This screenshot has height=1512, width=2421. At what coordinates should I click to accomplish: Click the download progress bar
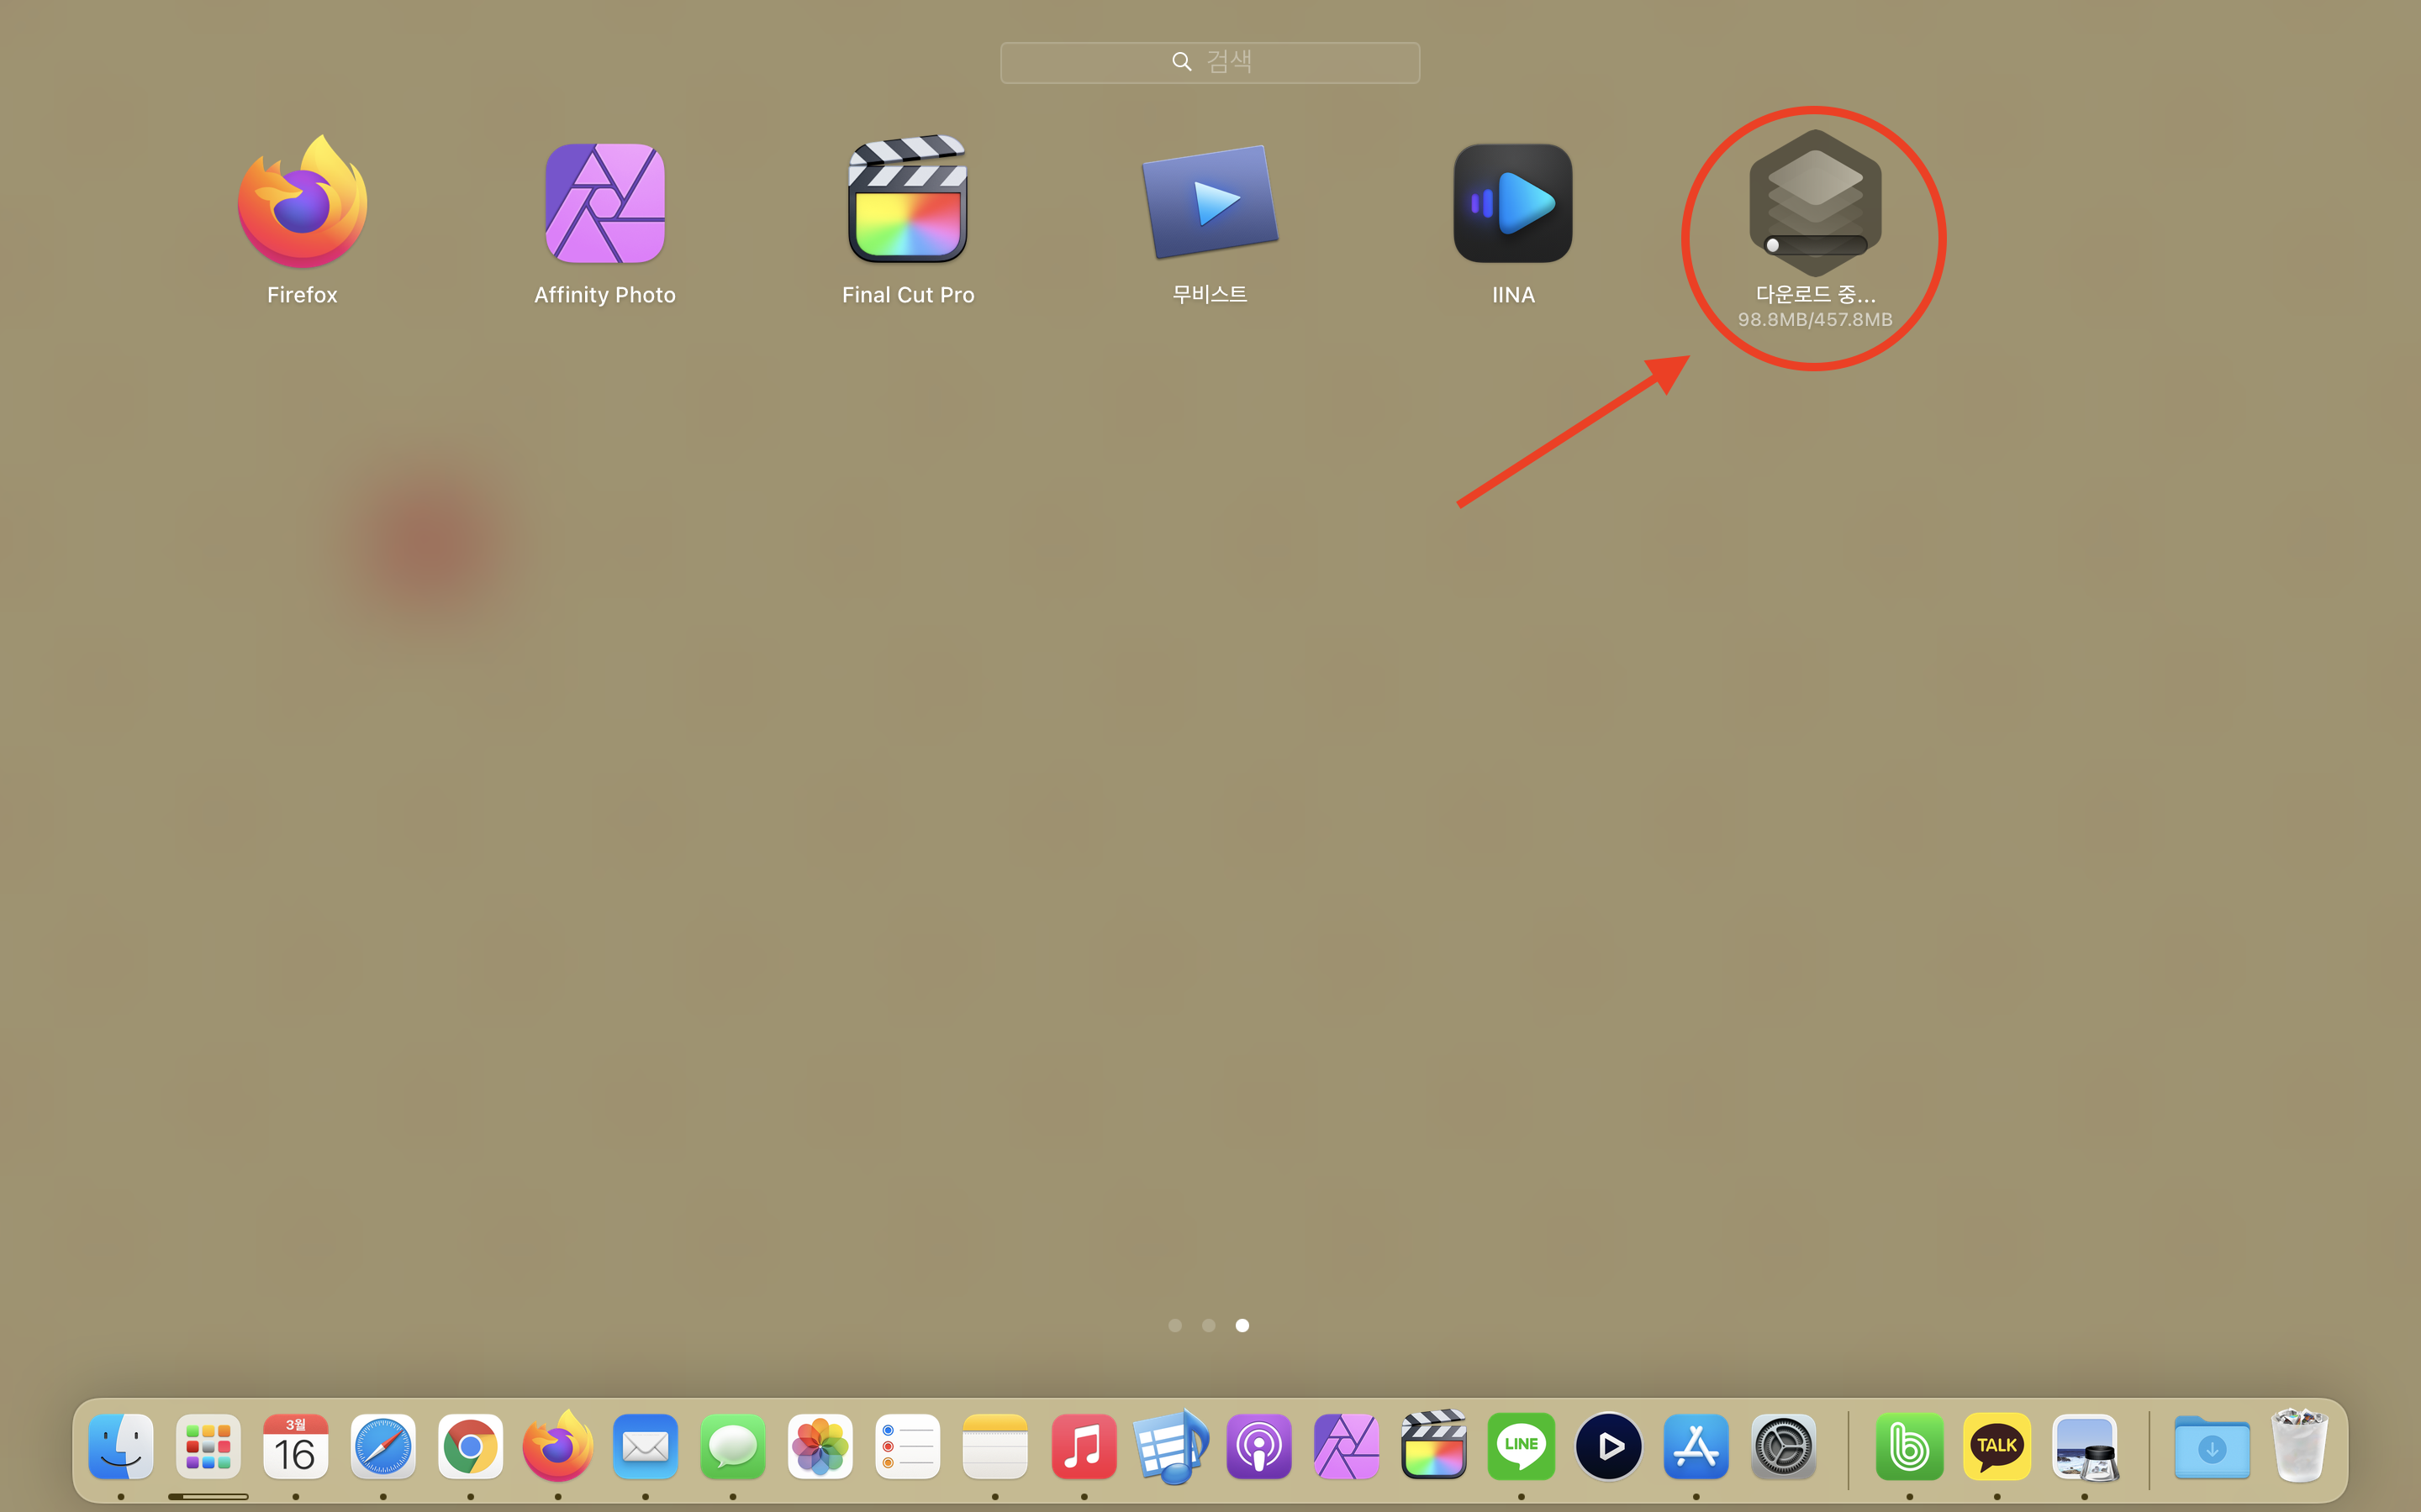tap(1815, 245)
